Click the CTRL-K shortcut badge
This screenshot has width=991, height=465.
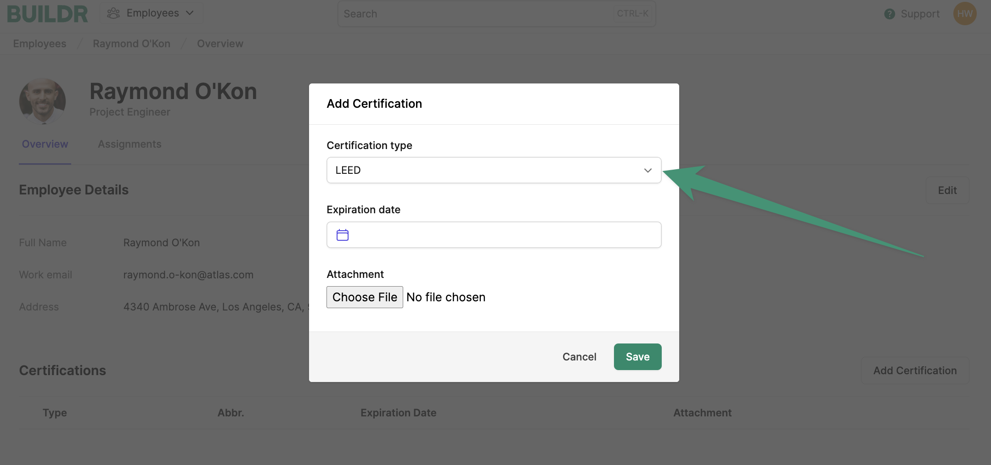click(632, 14)
